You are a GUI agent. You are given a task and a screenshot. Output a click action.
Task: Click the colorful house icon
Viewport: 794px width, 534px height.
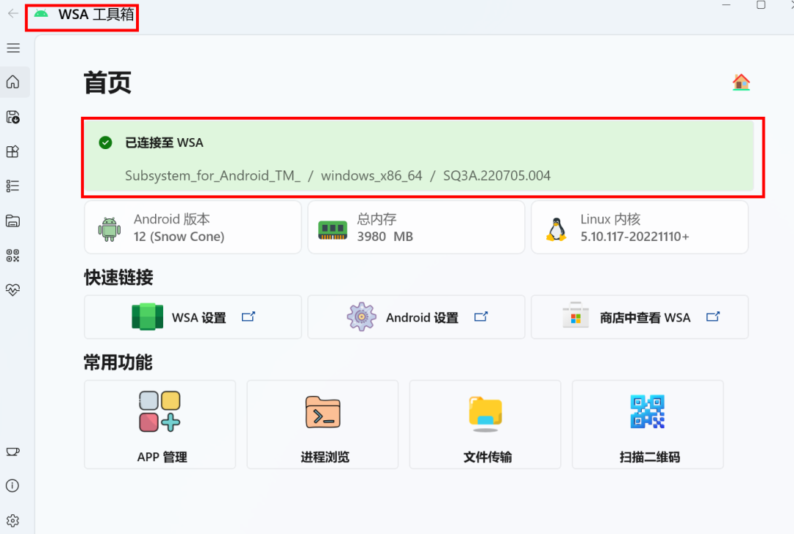tap(741, 82)
